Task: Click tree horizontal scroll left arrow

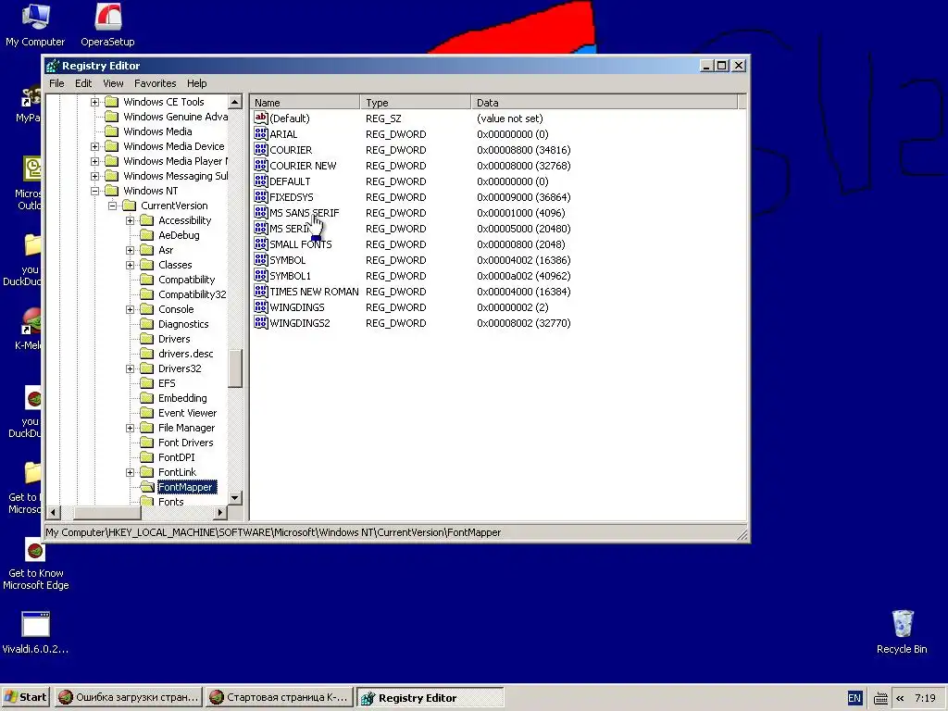Action: pyautogui.click(x=53, y=512)
